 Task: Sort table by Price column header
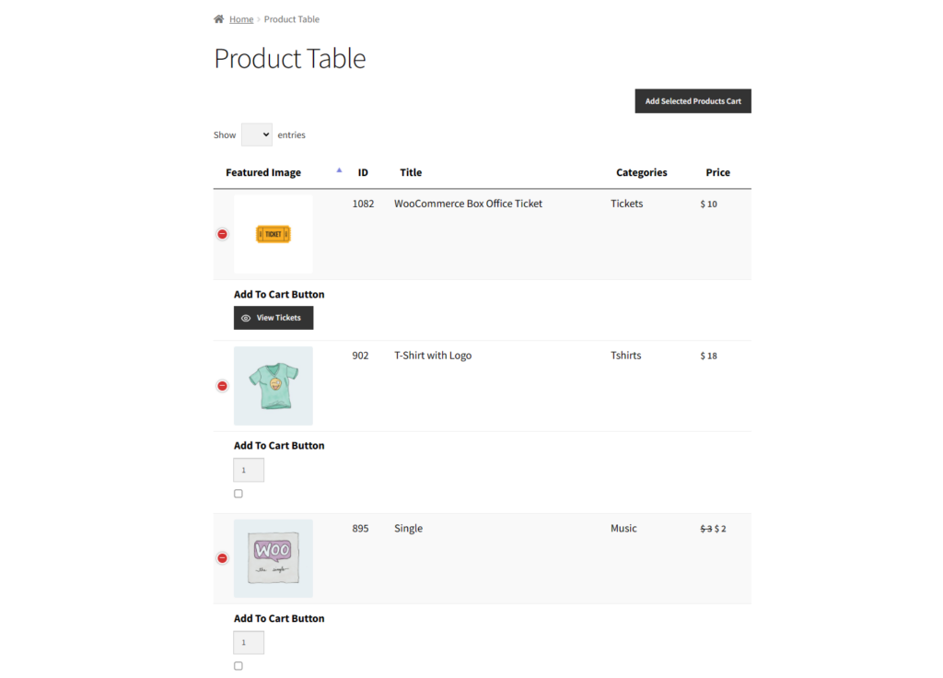[717, 172]
